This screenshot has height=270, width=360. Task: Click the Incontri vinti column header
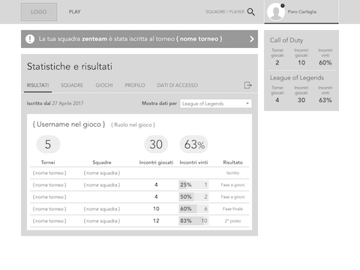[x=193, y=163]
